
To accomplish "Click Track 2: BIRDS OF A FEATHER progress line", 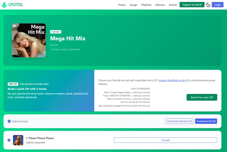I will [126, 96].
